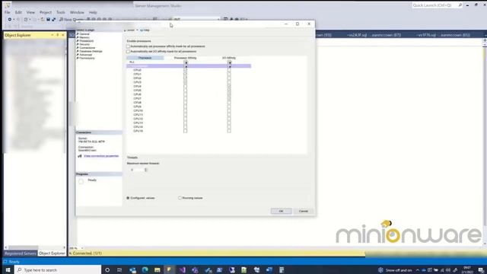Image resolution: width=487 pixels, height=274 pixels.
Task: Open the Project menu
Action: click(46, 12)
